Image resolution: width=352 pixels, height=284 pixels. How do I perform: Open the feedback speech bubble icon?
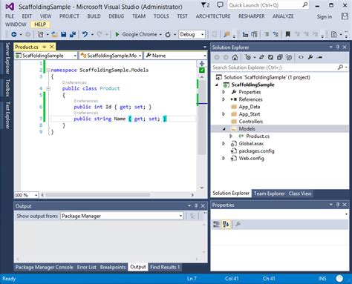pyautogui.click(x=220, y=4)
